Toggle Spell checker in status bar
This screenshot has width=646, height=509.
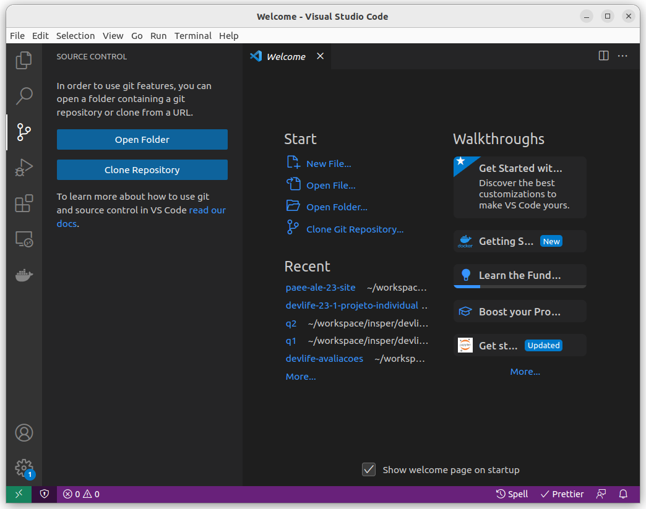pyautogui.click(x=512, y=494)
